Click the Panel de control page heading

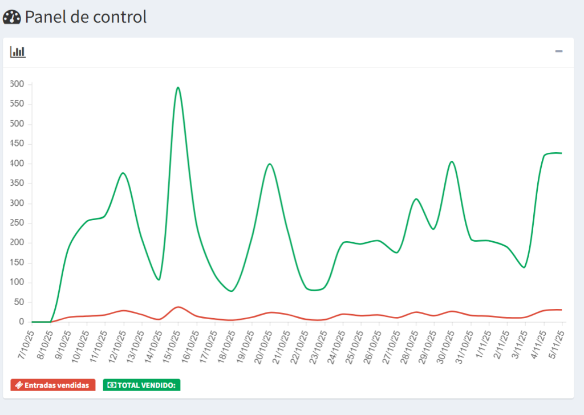click(86, 17)
